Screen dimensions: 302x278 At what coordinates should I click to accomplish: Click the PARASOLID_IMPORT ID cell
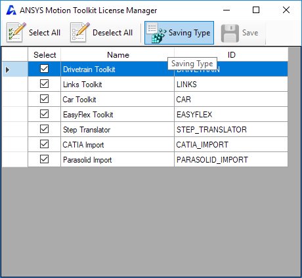[x=231, y=159]
